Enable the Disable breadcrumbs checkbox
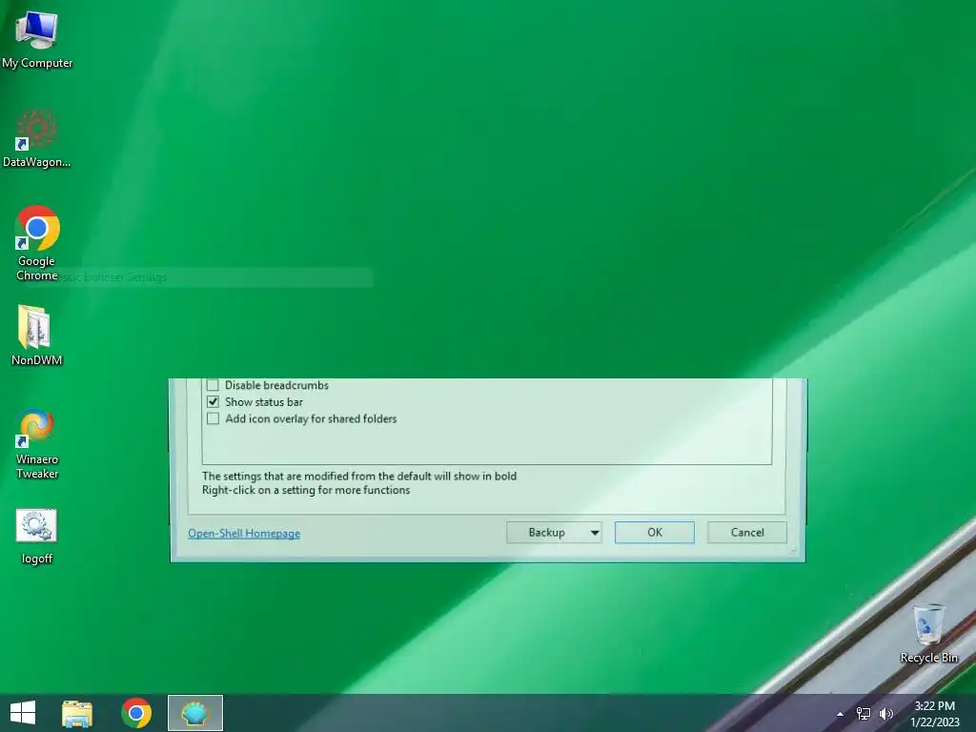 click(213, 385)
